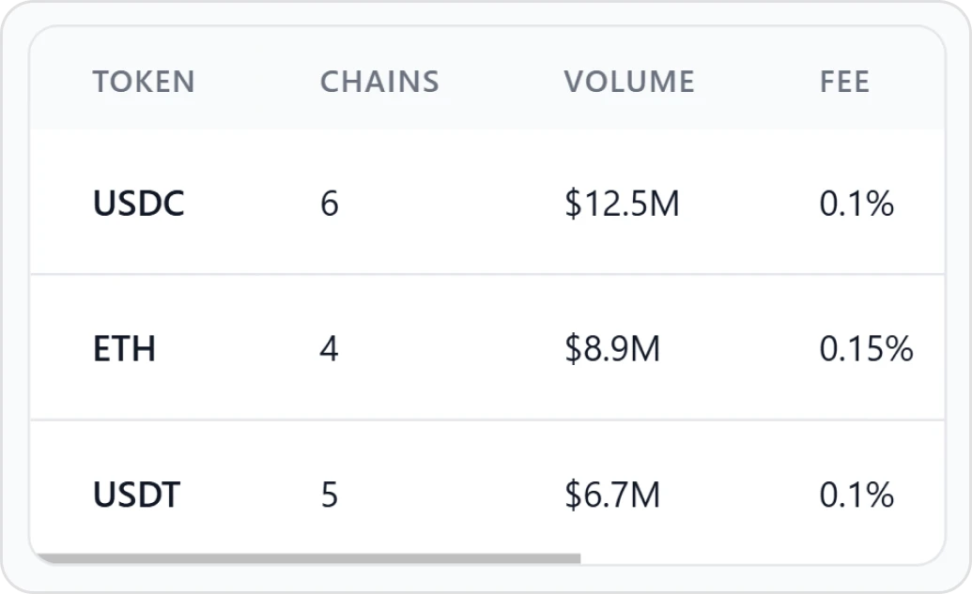Click the ETH token label
972x594 pixels.
(123, 349)
